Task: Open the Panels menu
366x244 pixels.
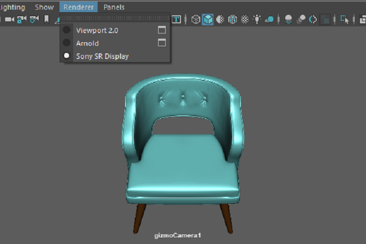Action: pos(114,7)
